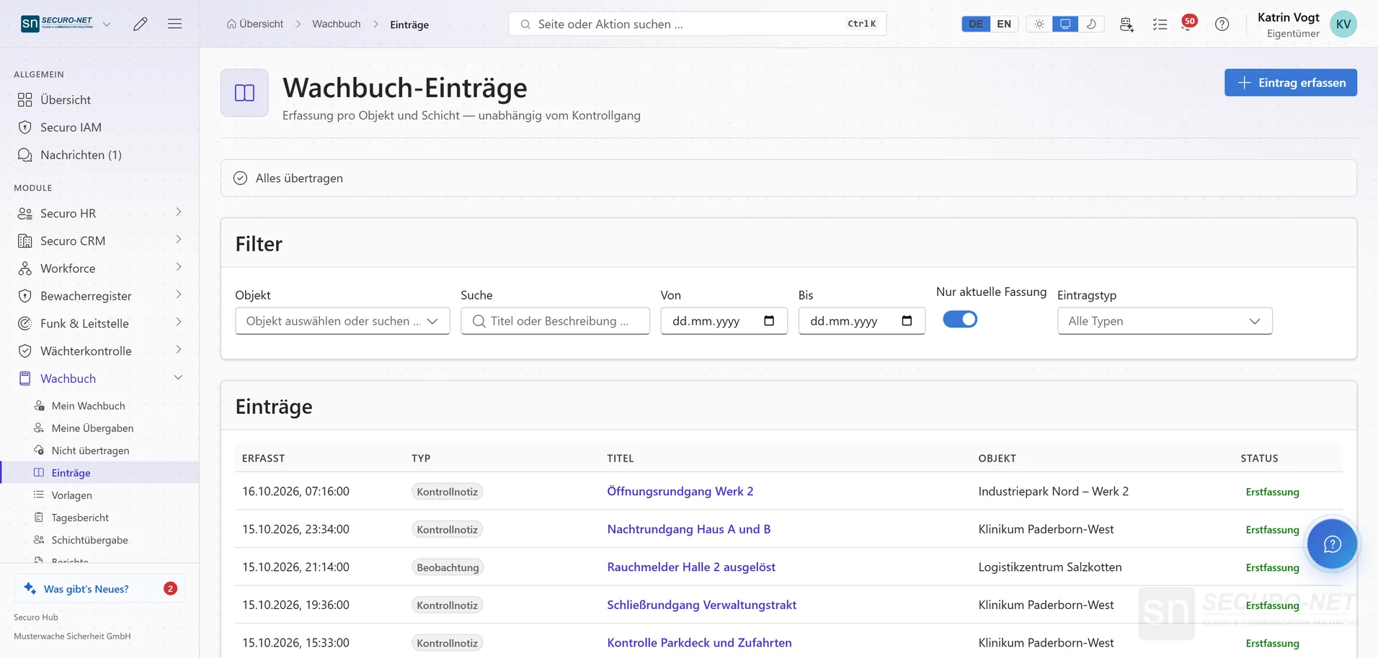Click the user support icon in header
Image resolution: width=1378 pixels, height=658 pixels.
point(1126,24)
